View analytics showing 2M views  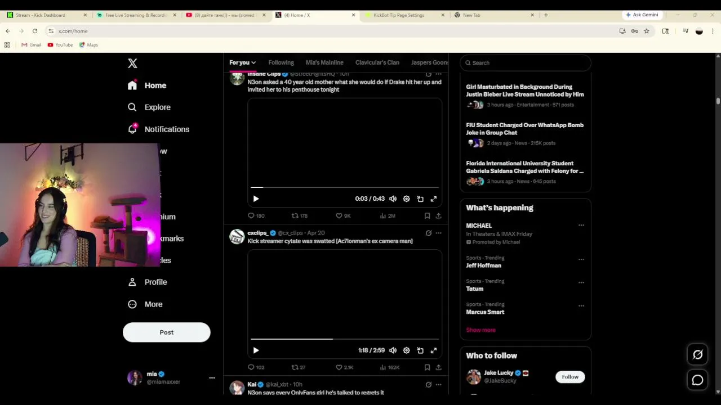(388, 215)
